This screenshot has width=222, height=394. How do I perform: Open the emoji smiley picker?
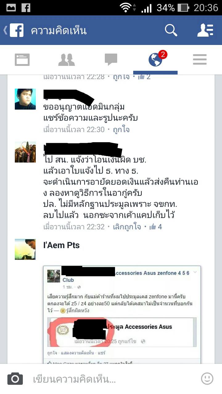coord(207,379)
